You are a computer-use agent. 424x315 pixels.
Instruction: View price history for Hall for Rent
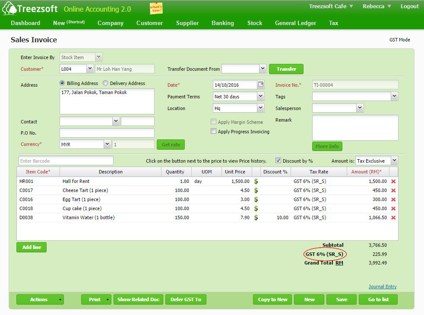click(256, 181)
